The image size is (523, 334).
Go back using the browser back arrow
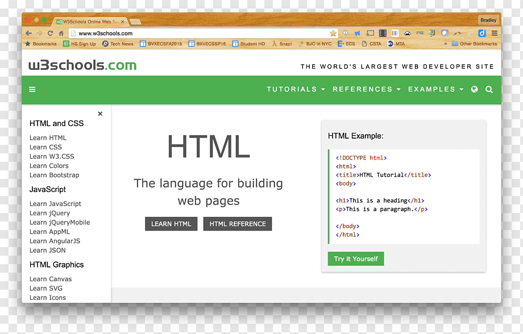click(28, 32)
